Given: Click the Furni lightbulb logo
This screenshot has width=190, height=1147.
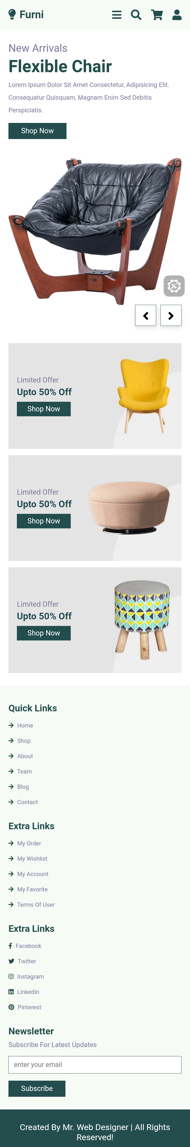Looking at the screenshot, I should 26,15.
